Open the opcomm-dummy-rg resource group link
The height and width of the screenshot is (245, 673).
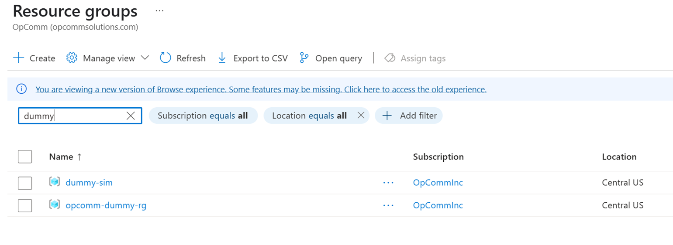point(106,205)
